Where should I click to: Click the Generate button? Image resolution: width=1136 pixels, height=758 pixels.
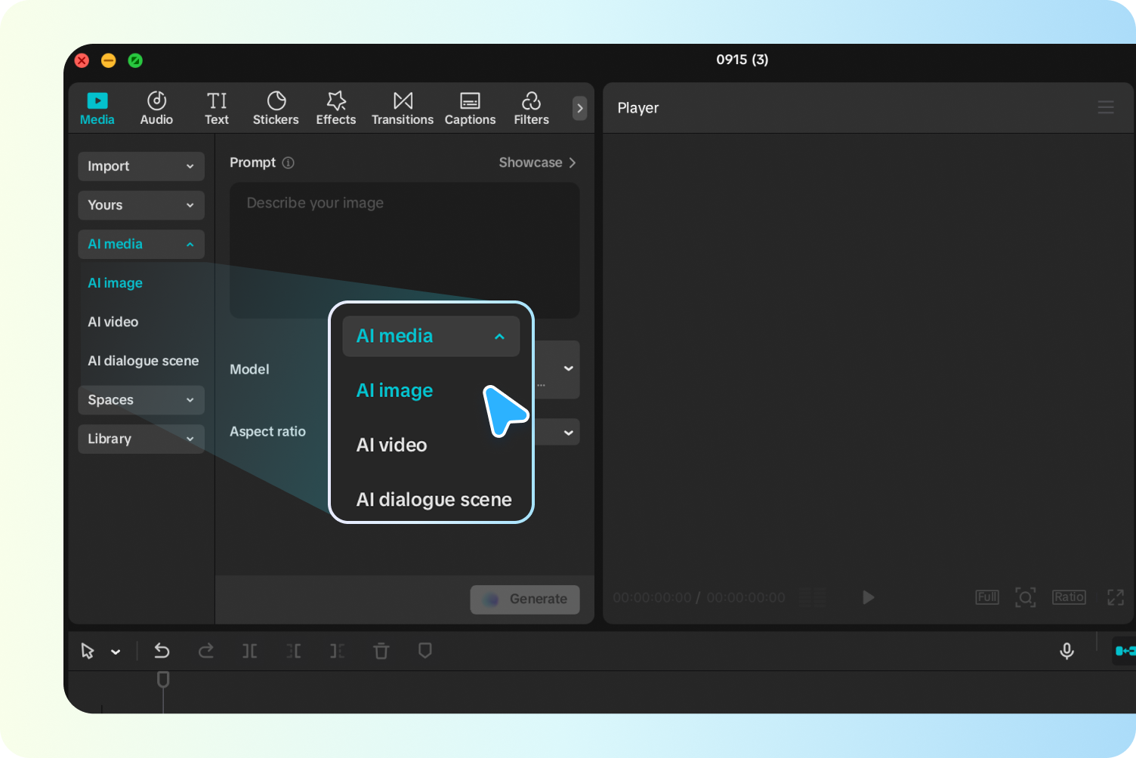[x=525, y=599]
